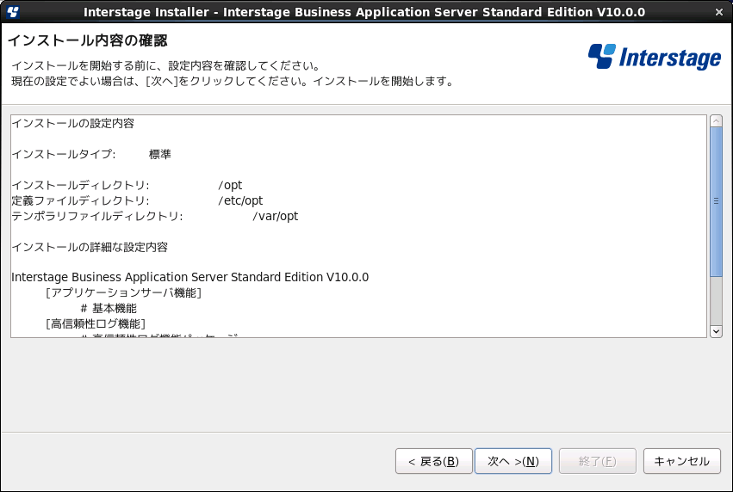Click the disabled 終了(F) button
This screenshot has height=492, width=733.
click(598, 461)
